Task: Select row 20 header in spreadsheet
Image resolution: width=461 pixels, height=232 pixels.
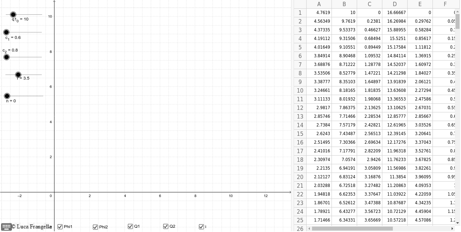Action: click(x=300, y=177)
